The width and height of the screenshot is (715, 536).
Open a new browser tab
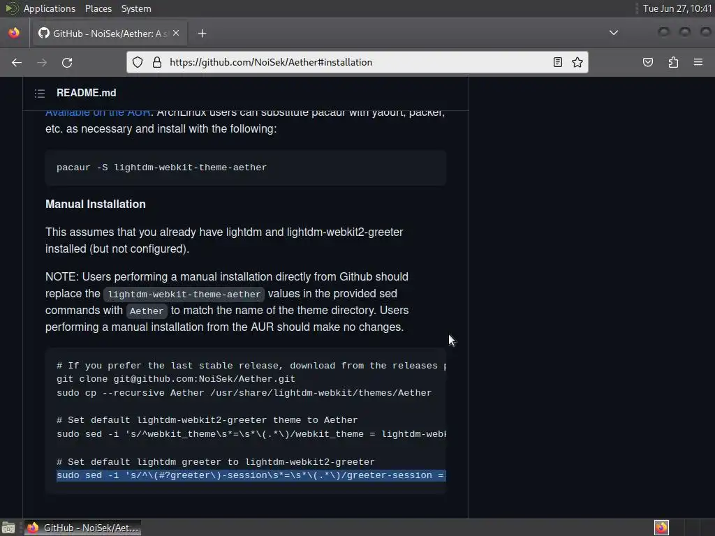coord(202,33)
